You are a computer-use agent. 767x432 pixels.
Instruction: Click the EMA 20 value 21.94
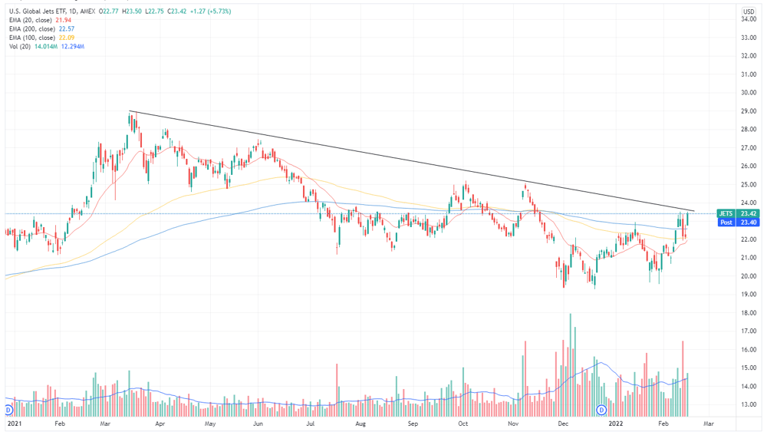[x=64, y=20]
